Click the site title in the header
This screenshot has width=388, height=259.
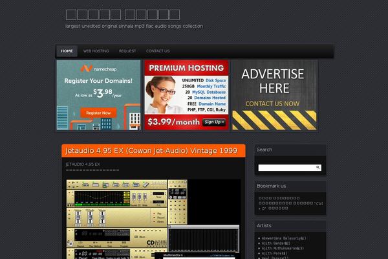(x=123, y=15)
